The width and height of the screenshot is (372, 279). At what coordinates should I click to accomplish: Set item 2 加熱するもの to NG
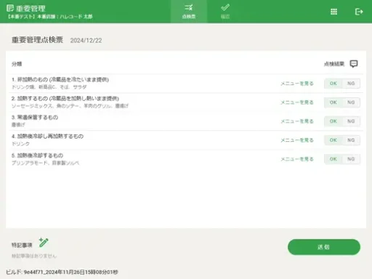click(x=351, y=102)
